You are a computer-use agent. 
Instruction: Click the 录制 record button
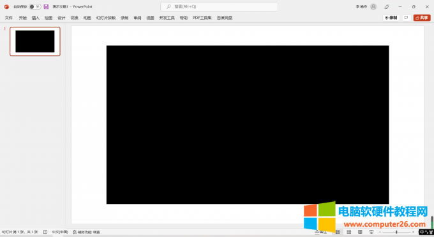391,18
